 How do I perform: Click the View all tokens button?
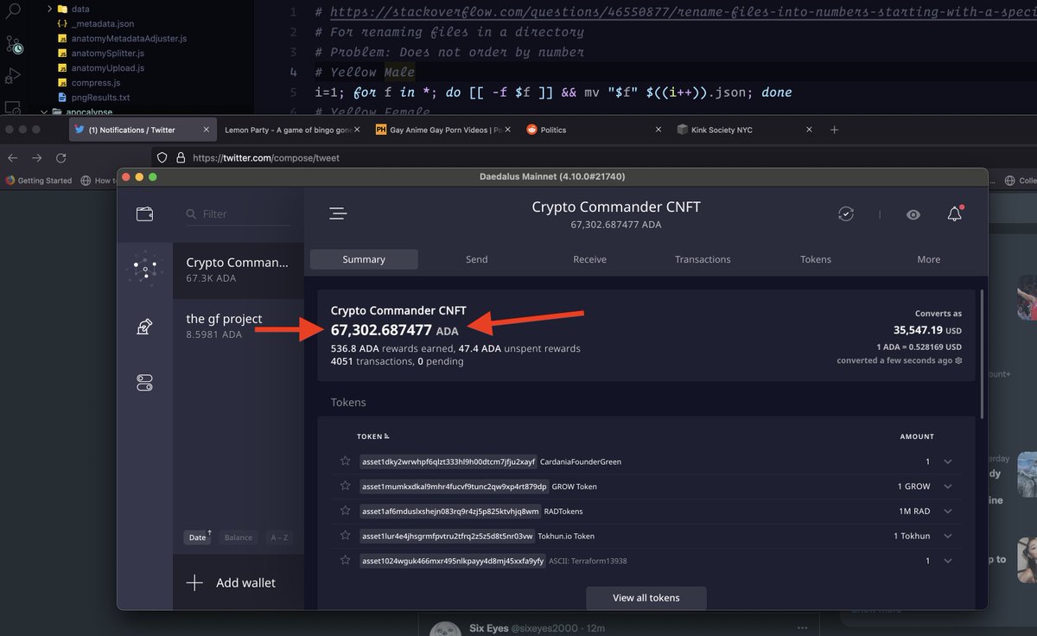coord(646,598)
